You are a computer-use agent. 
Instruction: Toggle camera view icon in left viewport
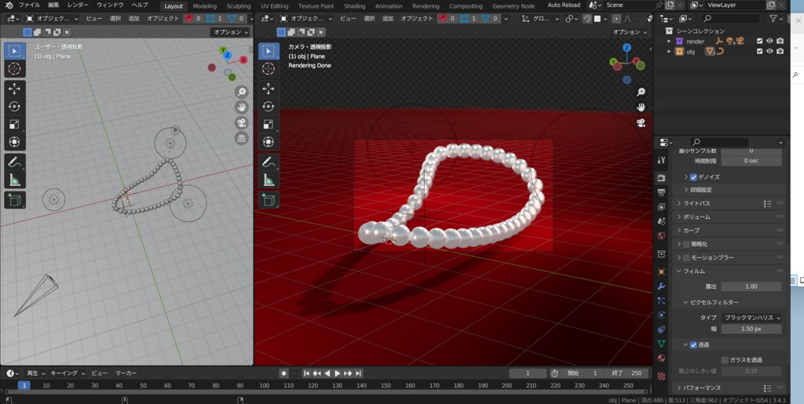pos(242,122)
